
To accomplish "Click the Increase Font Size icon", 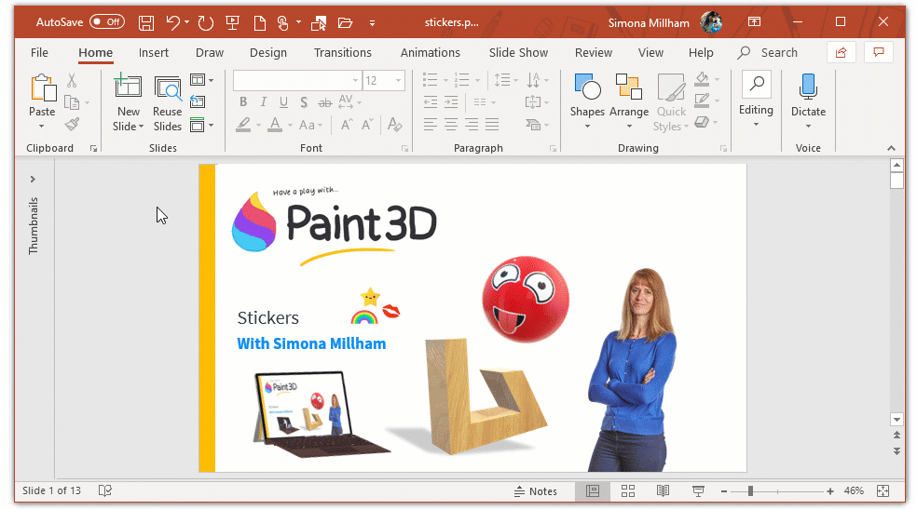I will click(x=347, y=125).
